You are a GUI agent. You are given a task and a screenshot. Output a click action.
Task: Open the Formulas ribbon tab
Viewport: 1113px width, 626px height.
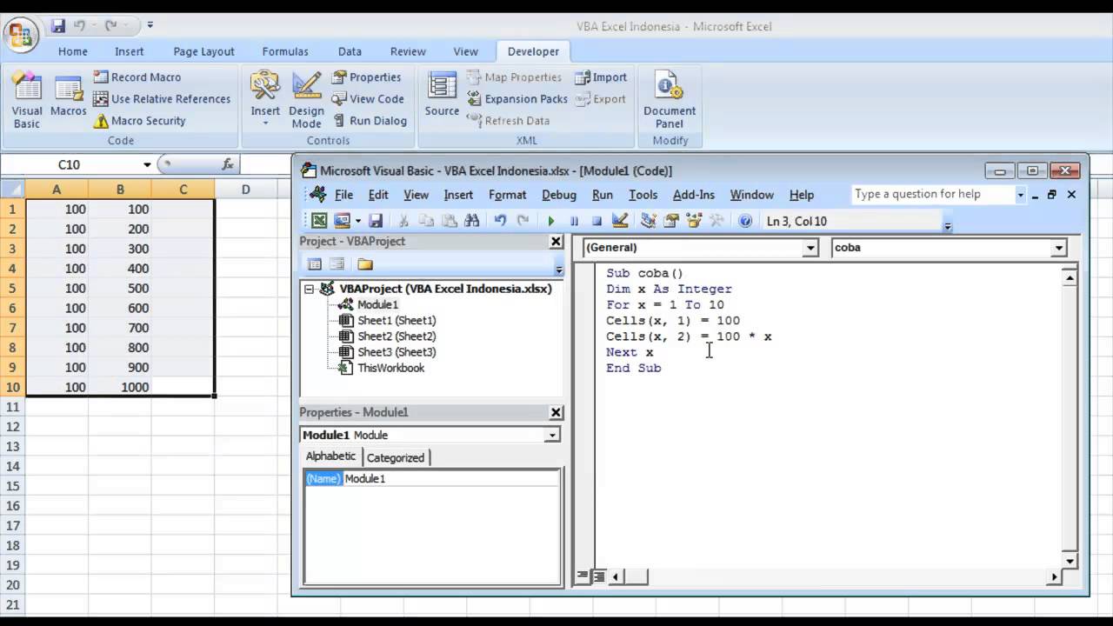coord(285,51)
